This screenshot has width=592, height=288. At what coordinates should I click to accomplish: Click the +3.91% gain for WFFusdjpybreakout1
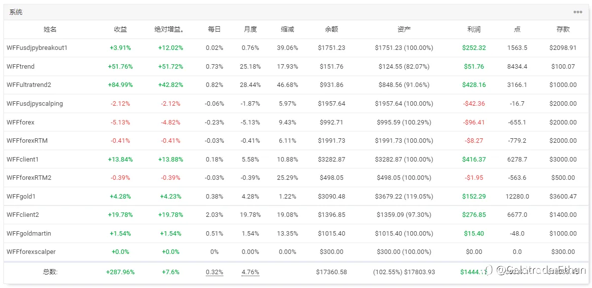tap(120, 48)
